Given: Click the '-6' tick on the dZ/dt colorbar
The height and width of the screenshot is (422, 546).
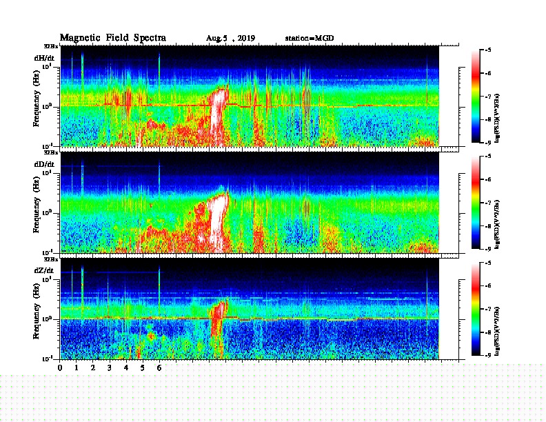Looking at the screenshot, I should [x=488, y=286].
